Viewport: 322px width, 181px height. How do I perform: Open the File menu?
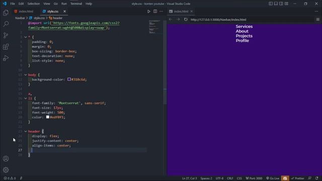pos(13,4)
